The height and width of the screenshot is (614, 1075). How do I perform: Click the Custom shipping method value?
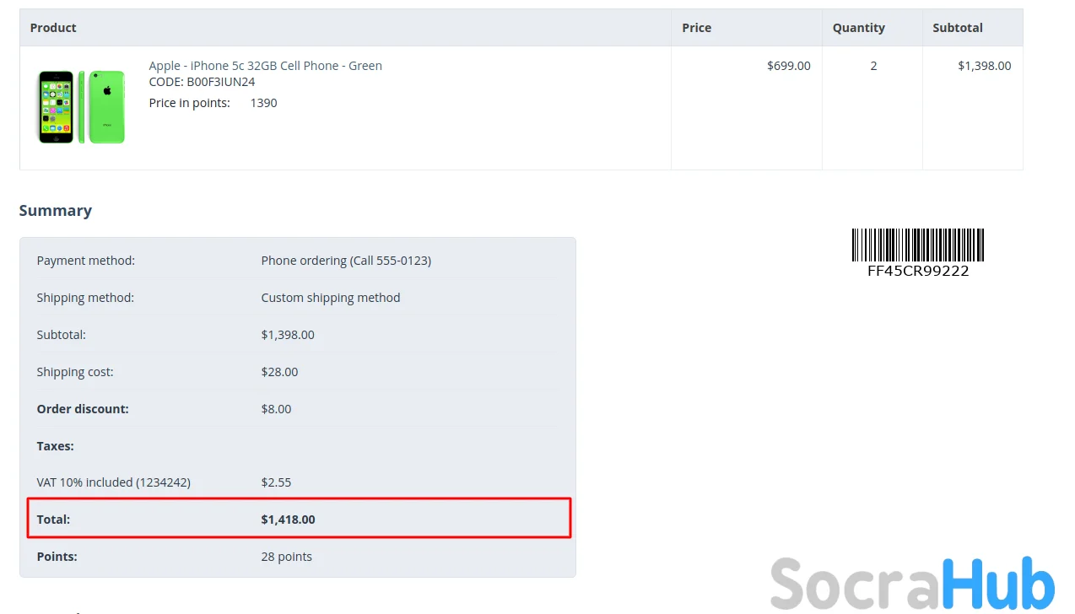(x=331, y=298)
